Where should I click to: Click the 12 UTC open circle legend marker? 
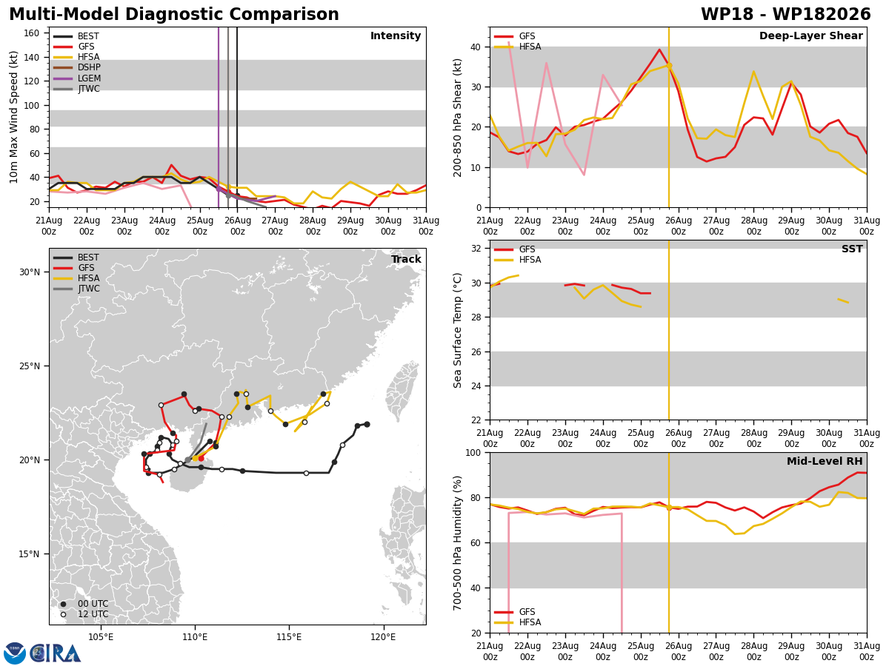click(x=63, y=614)
